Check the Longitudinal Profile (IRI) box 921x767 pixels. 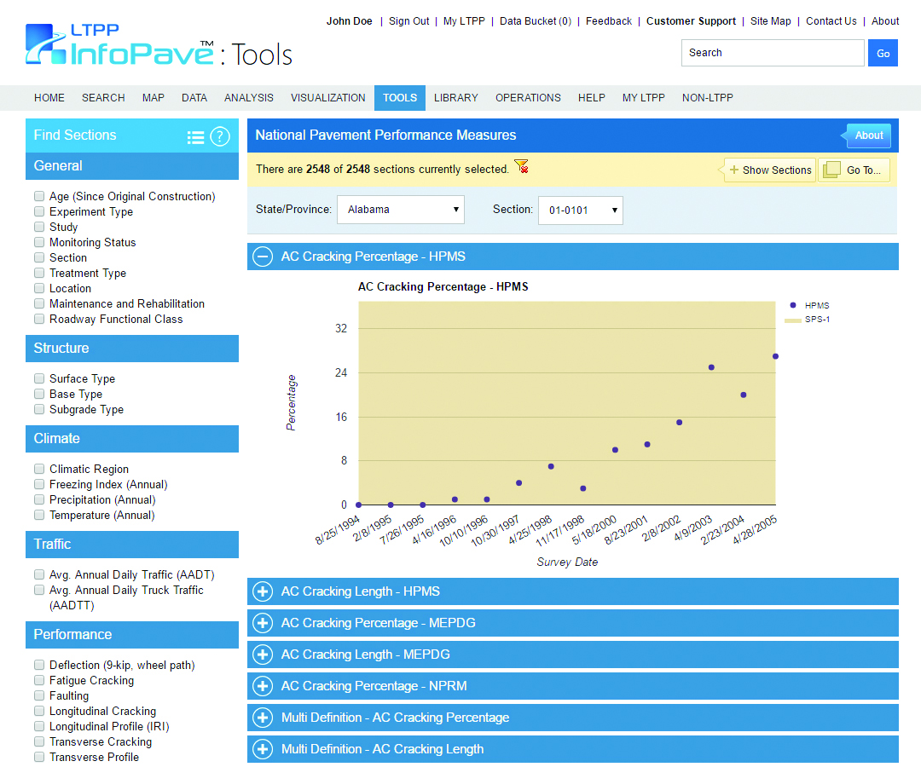click(x=39, y=726)
